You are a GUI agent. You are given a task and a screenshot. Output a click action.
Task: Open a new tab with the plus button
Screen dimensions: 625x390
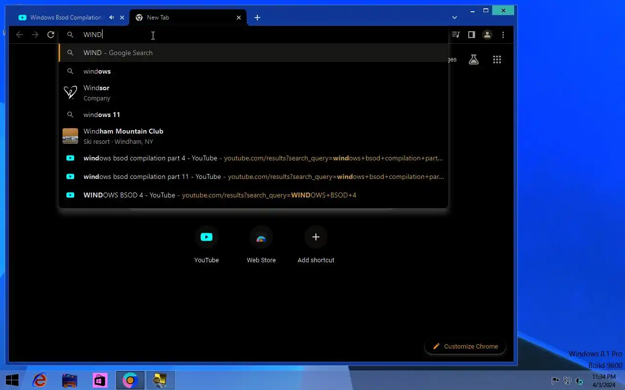257,18
